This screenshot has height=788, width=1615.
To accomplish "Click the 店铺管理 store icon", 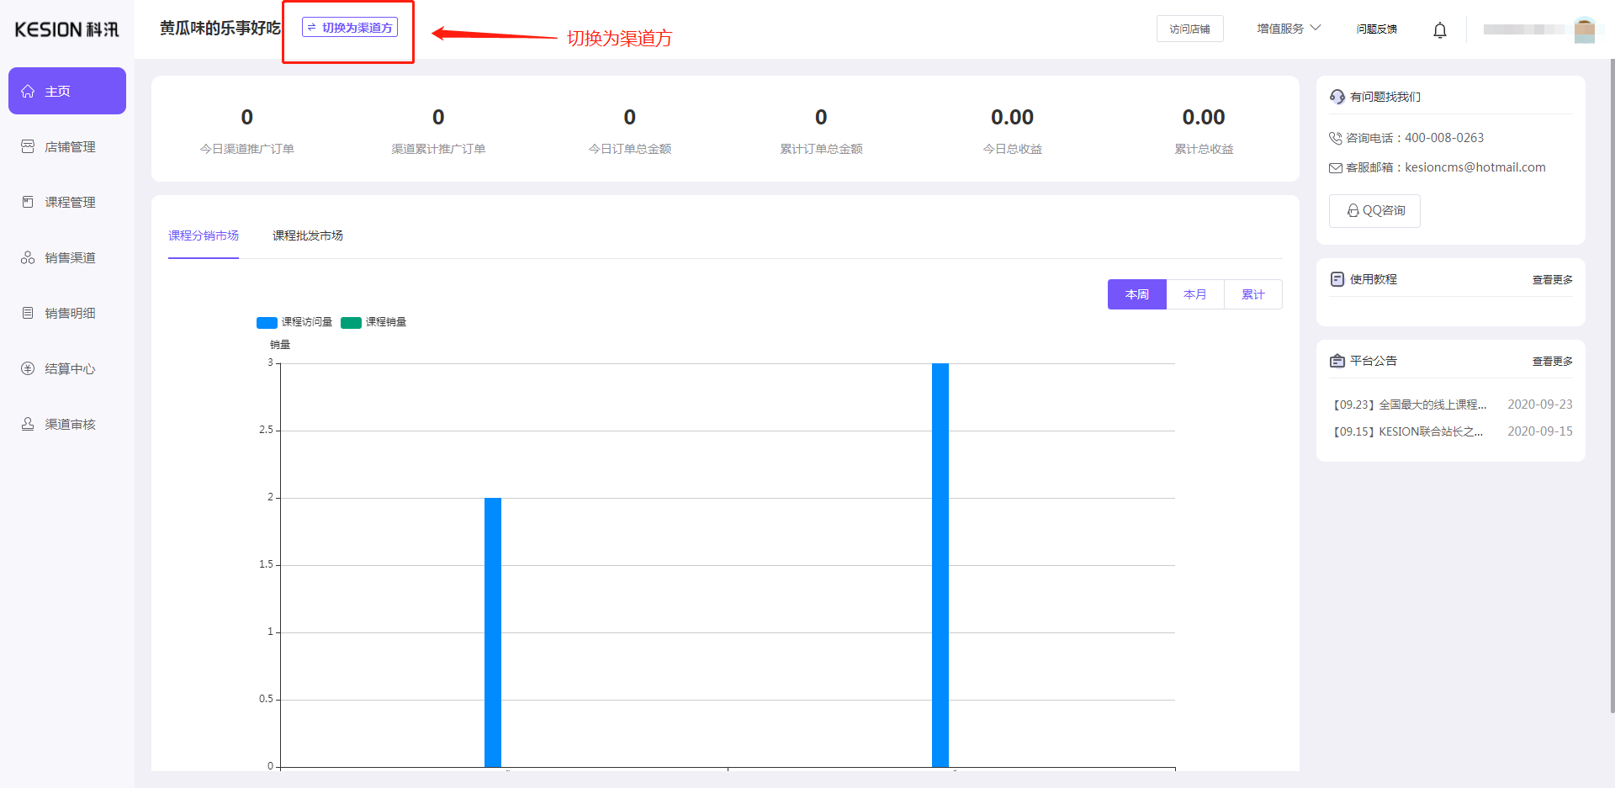I will coord(28,146).
